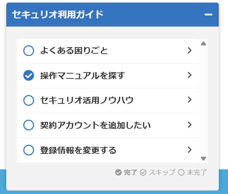Click chevron next to 登録情報を変更する
This screenshot has height=194, width=228.
tap(190, 150)
